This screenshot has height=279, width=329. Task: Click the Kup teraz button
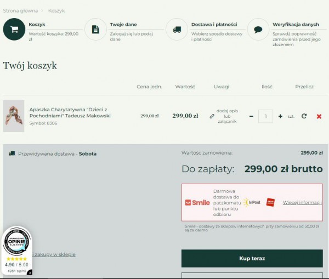[252, 258]
